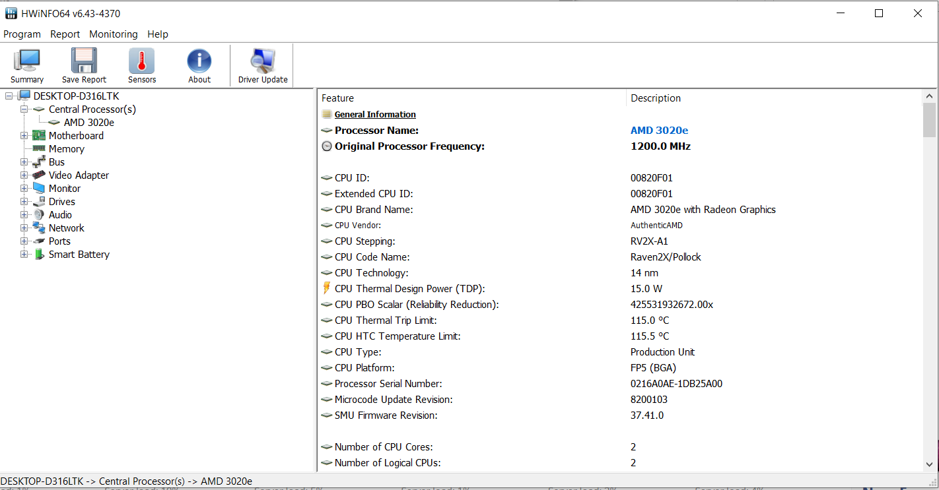Open the Monitoring menu
This screenshot has width=939, height=490.
tap(114, 34)
